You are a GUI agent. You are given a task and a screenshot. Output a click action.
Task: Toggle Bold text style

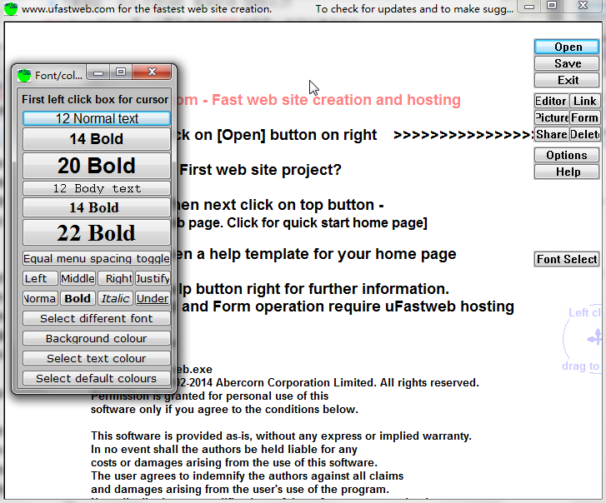tap(78, 298)
